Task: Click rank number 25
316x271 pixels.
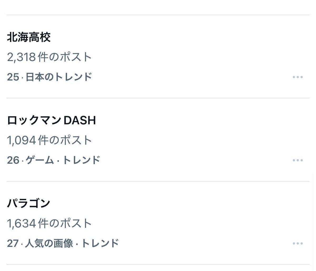Action: click(x=13, y=77)
